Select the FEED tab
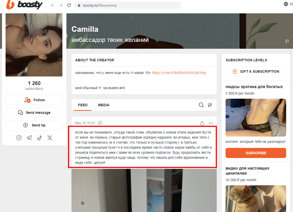 pyautogui.click(x=83, y=105)
